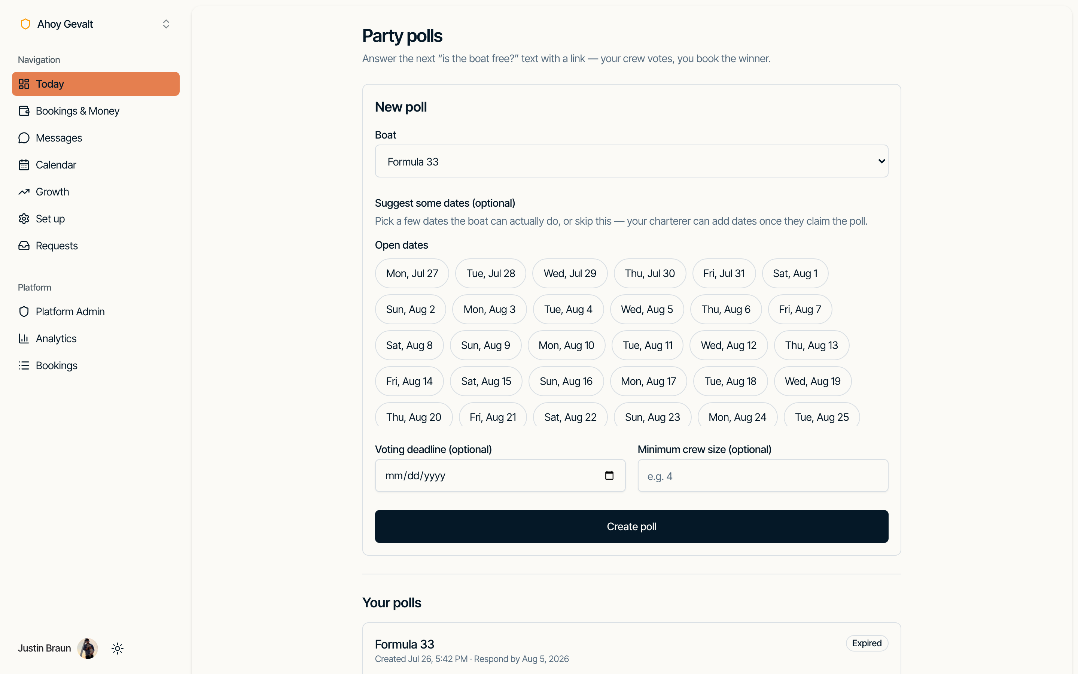Click the Minimum crew size input field
Viewport: 1078px width, 674px height.
pos(763,476)
